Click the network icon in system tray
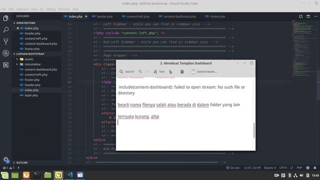 (295, 175)
